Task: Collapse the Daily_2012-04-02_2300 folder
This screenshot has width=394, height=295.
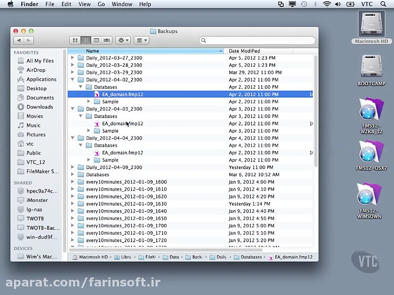Action: 72,80
